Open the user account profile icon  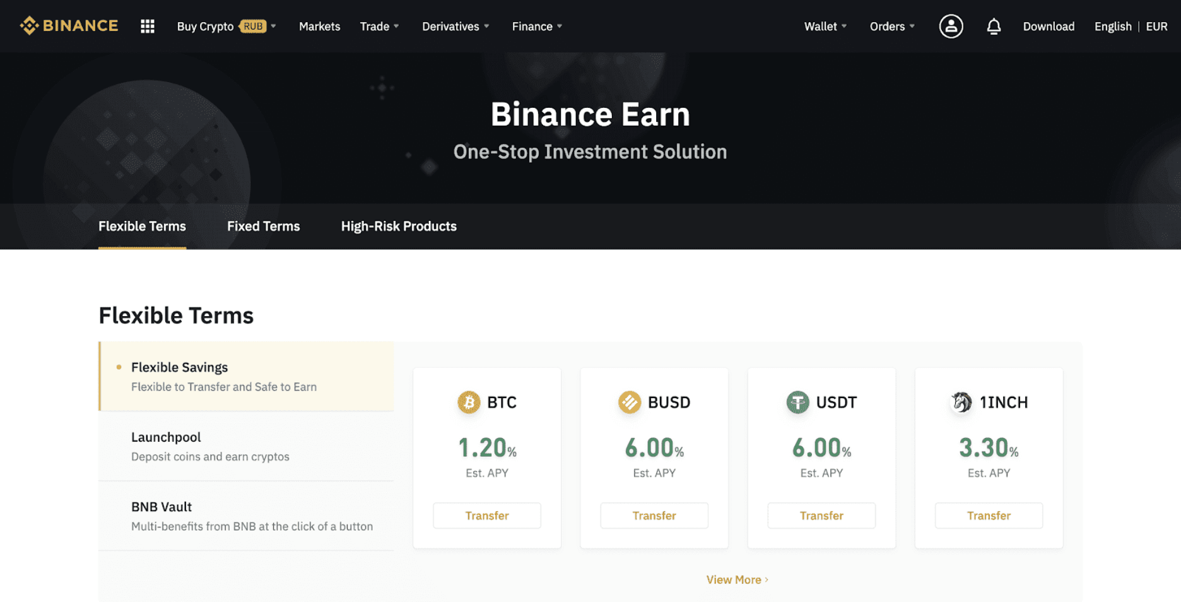point(951,26)
